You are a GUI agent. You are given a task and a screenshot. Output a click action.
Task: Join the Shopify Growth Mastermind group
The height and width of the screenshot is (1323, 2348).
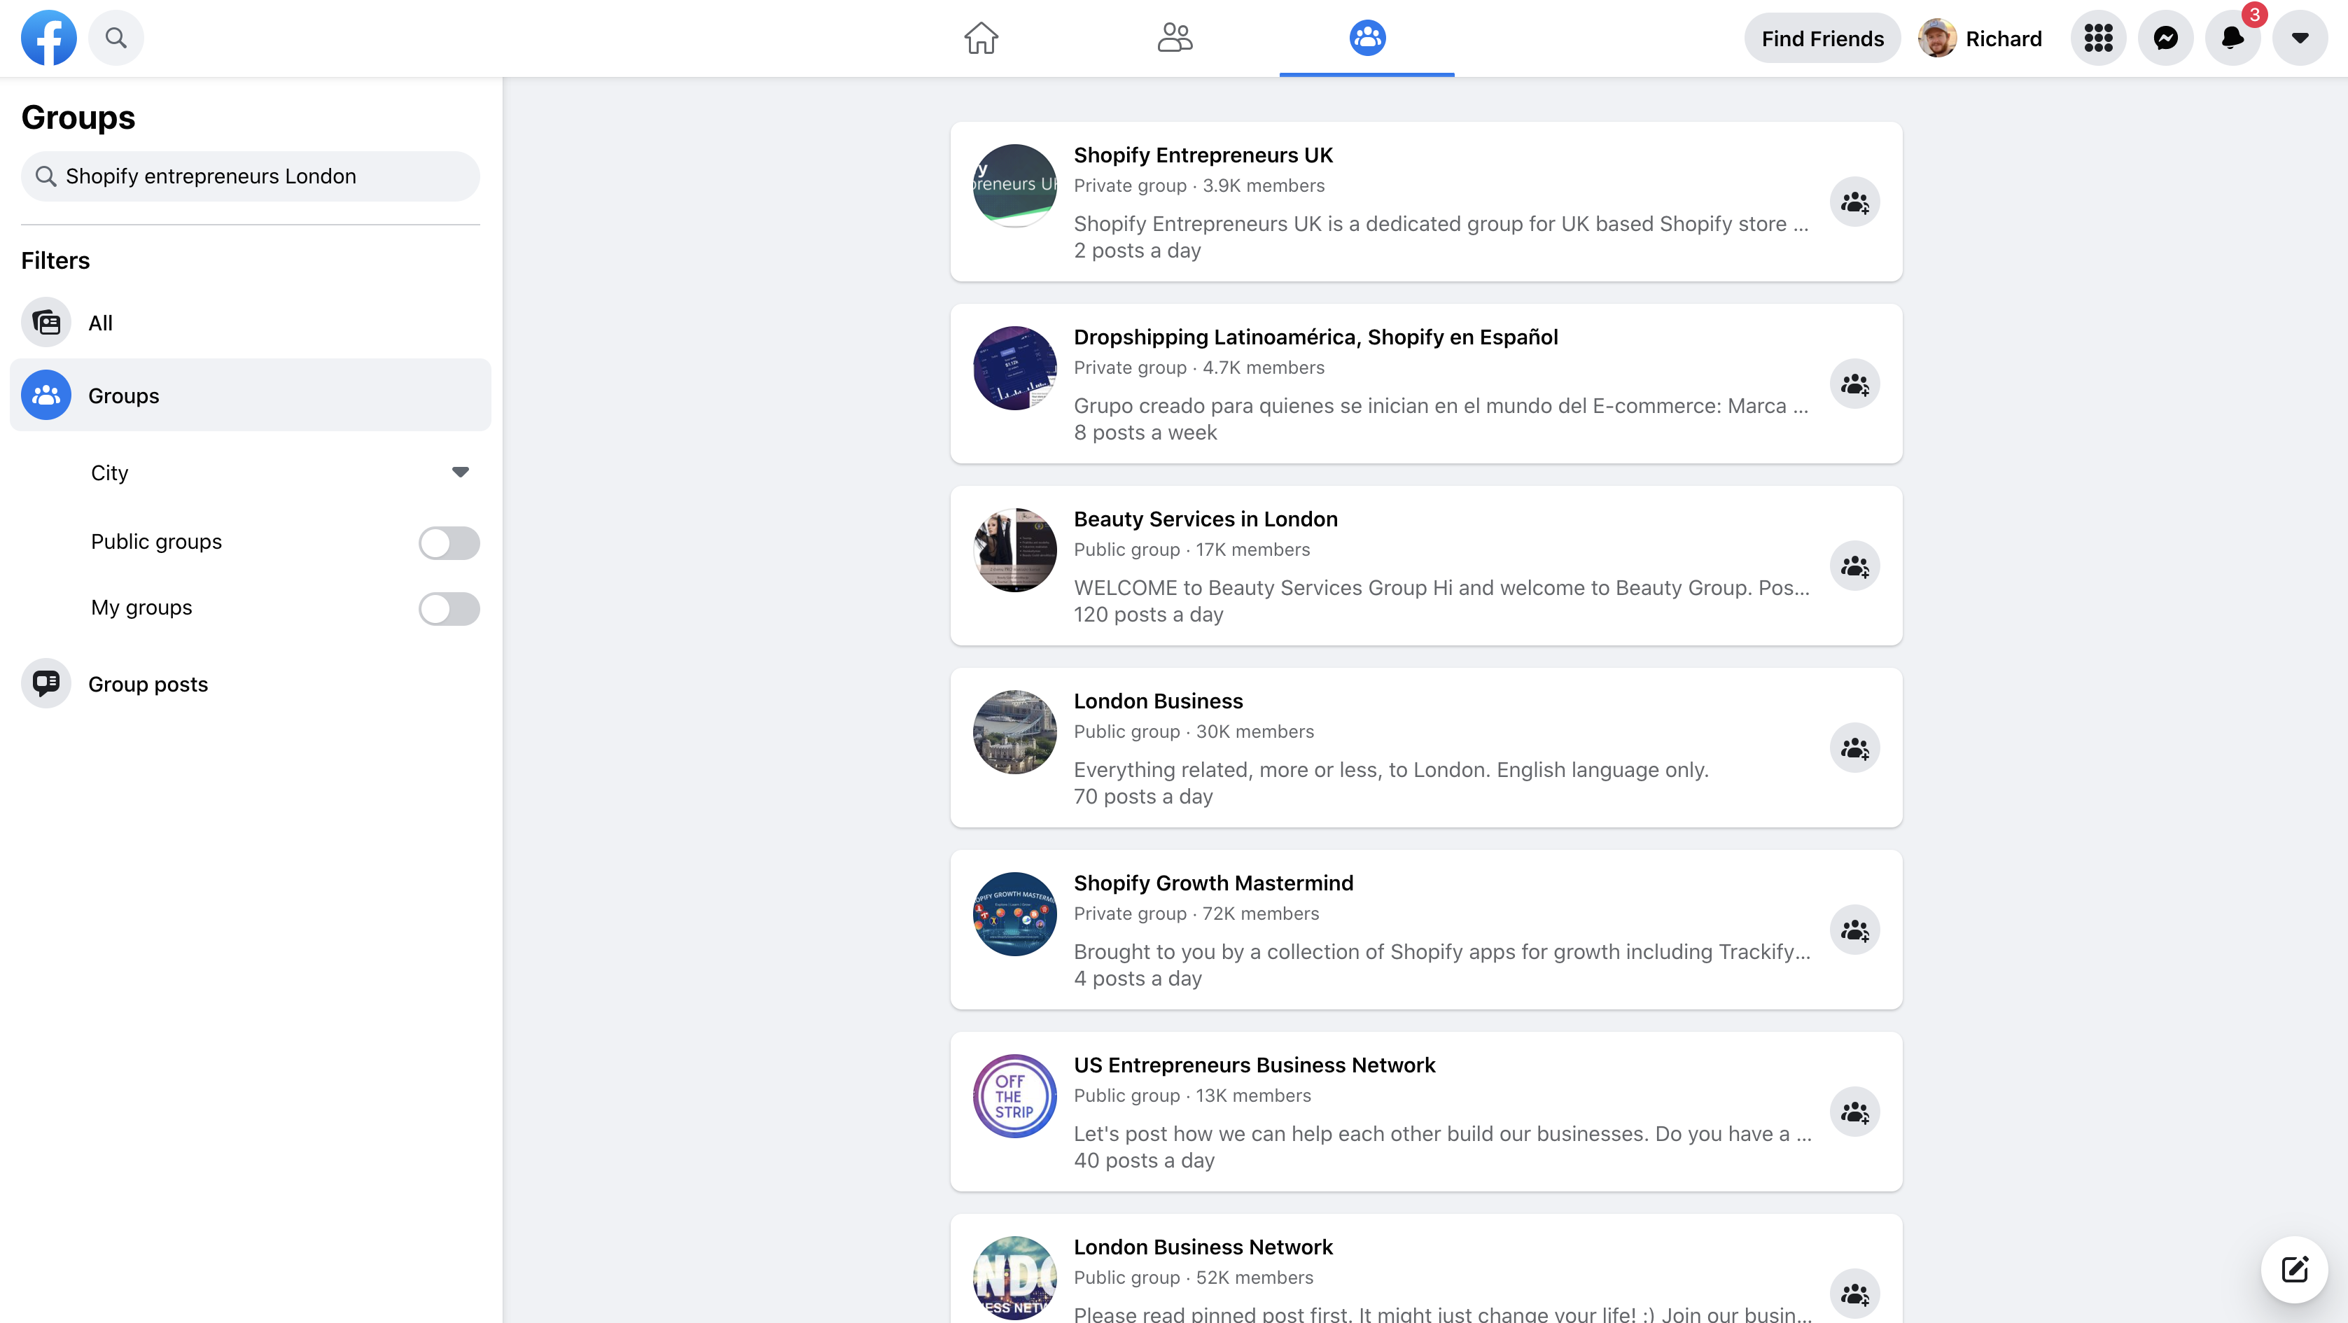tap(1855, 930)
